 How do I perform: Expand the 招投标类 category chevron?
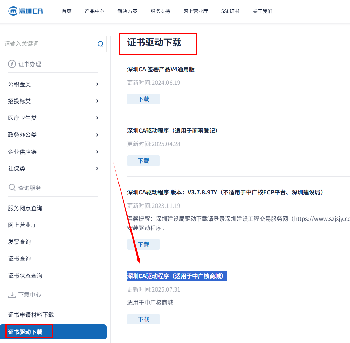[x=97, y=101]
